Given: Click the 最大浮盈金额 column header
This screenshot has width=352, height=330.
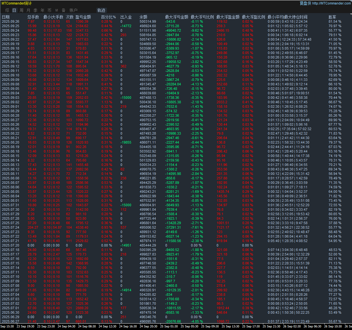Looking at the screenshot, I should click(x=228, y=17).
